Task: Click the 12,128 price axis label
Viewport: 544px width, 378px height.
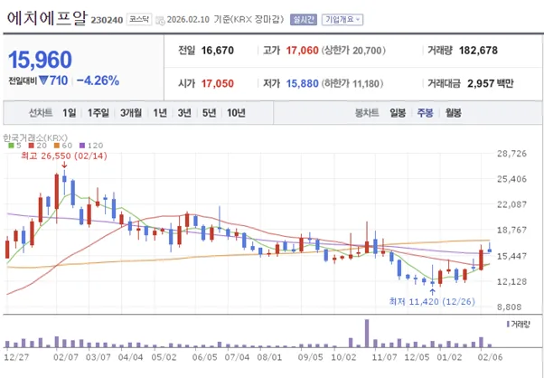Action: [511, 281]
